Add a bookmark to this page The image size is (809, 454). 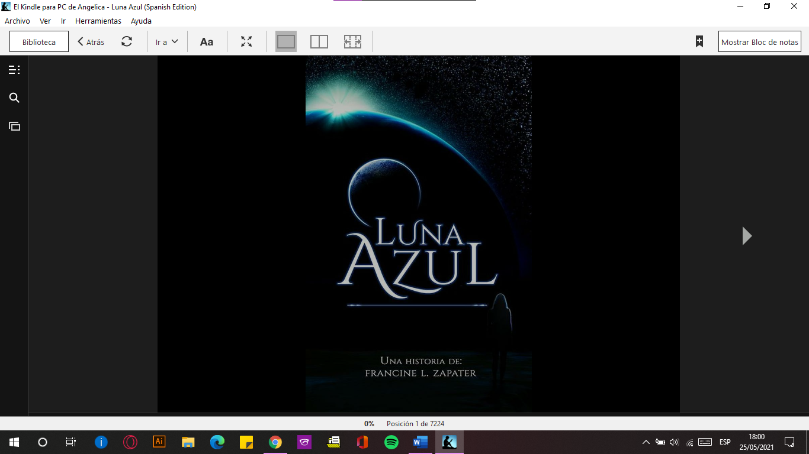(699, 41)
